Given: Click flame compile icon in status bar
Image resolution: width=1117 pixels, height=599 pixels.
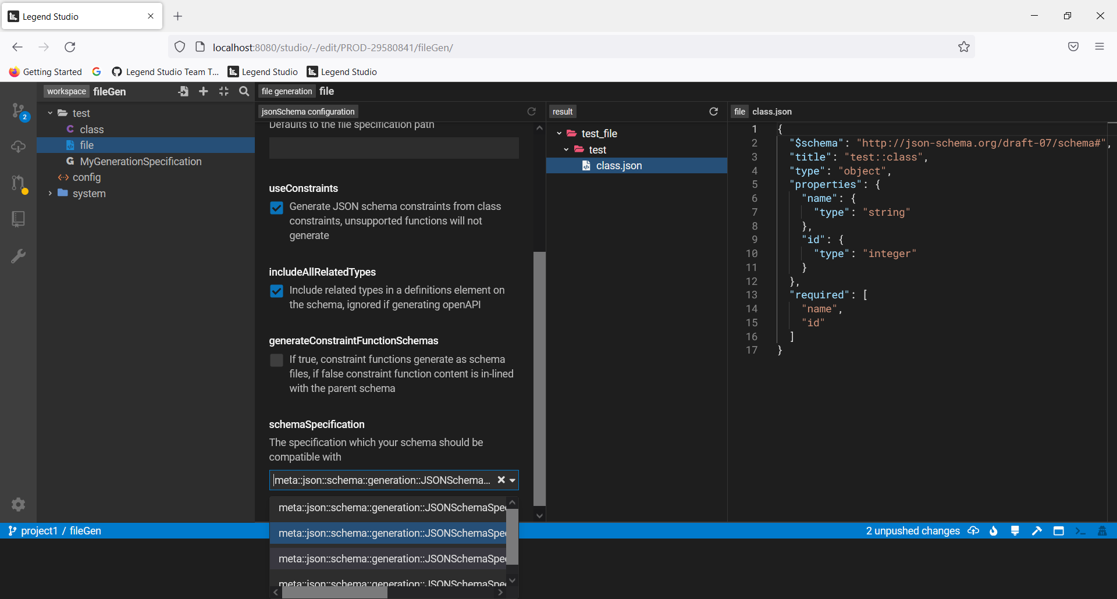Looking at the screenshot, I should pos(994,531).
